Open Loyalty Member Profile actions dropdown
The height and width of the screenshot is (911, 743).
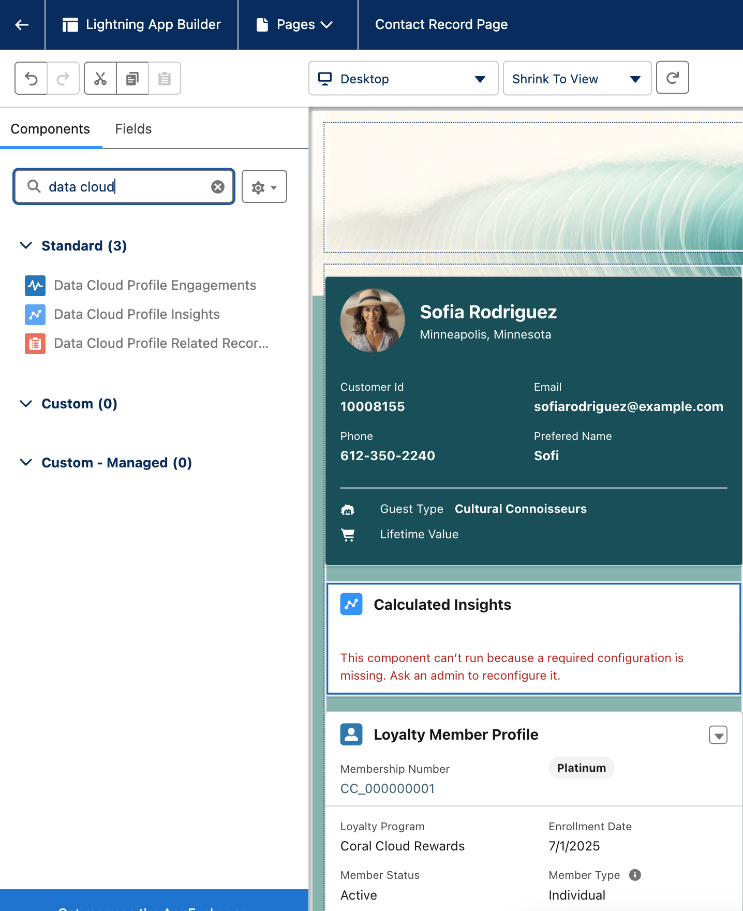coord(718,735)
